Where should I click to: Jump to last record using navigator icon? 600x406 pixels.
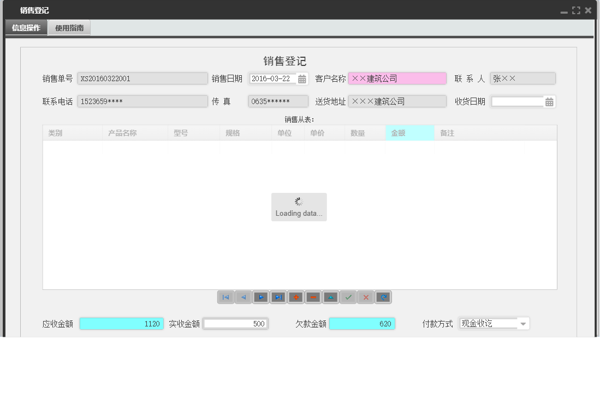pyautogui.click(x=278, y=297)
